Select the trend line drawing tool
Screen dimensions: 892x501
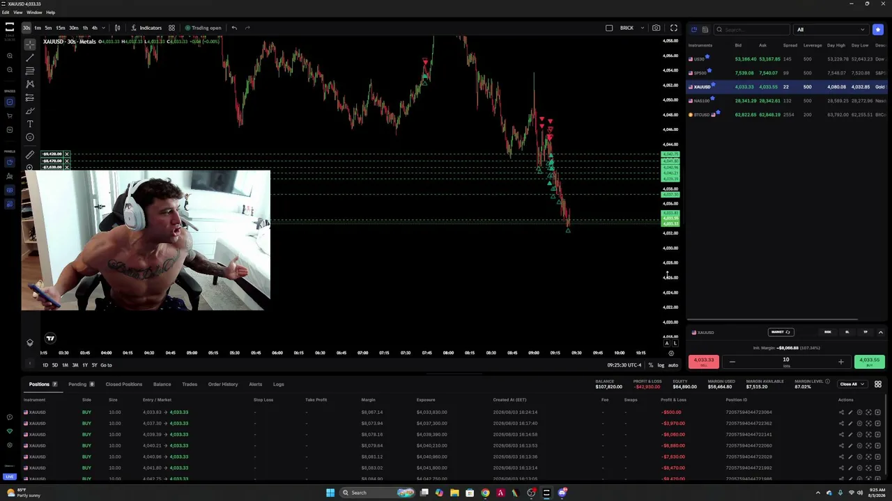point(30,57)
